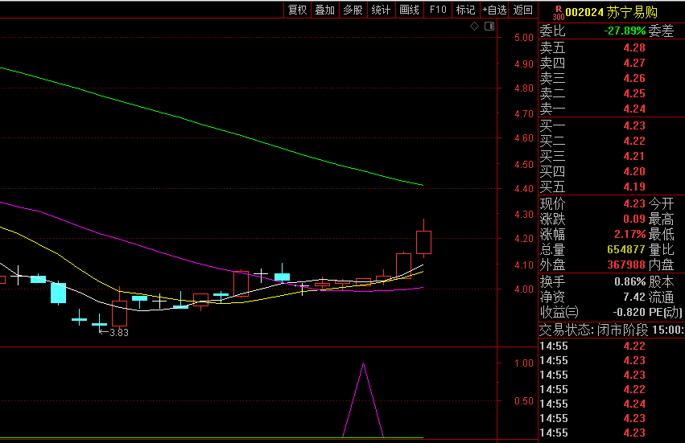Click the magenta indicator spike peak
This screenshot has height=443, width=685.
click(x=364, y=364)
